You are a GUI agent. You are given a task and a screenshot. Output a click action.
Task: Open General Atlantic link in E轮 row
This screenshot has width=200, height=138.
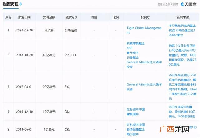click(144, 87)
